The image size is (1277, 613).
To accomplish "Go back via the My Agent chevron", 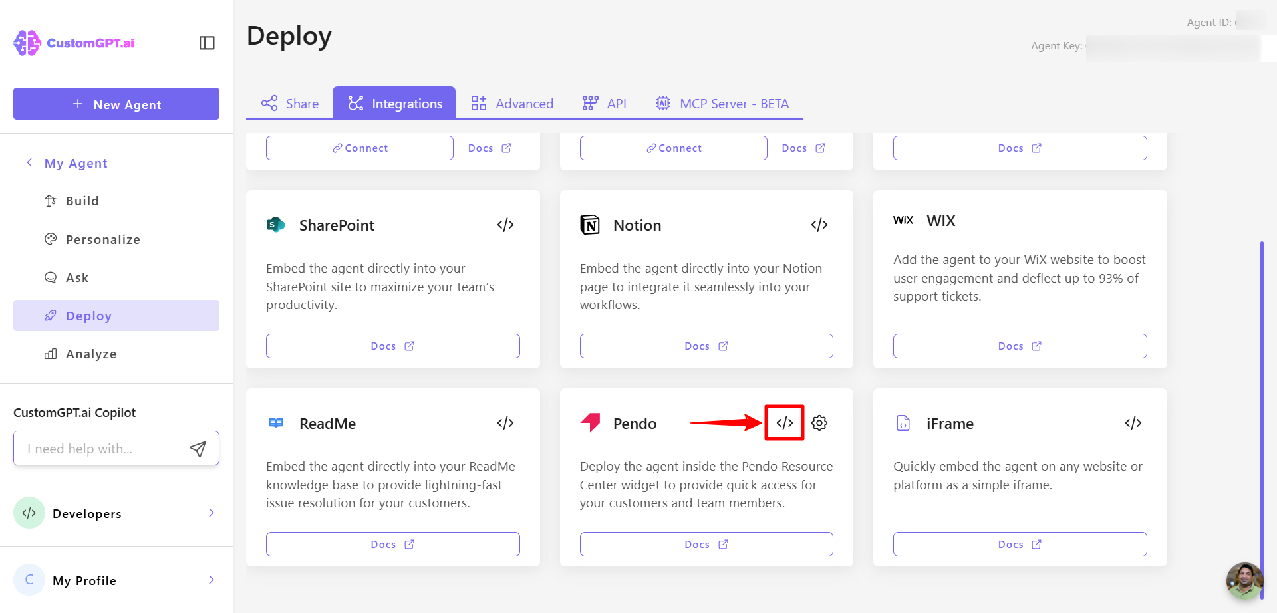I will point(29,162).
